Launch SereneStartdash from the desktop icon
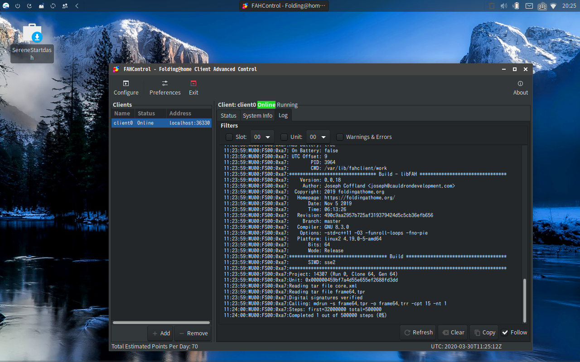 pyautogui.click(x=32, y=34)
